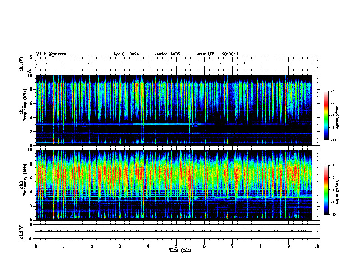This screenshot has height=276, width=357.
Task: Click the time axis tick label "10"
Action: coord(317,246)
